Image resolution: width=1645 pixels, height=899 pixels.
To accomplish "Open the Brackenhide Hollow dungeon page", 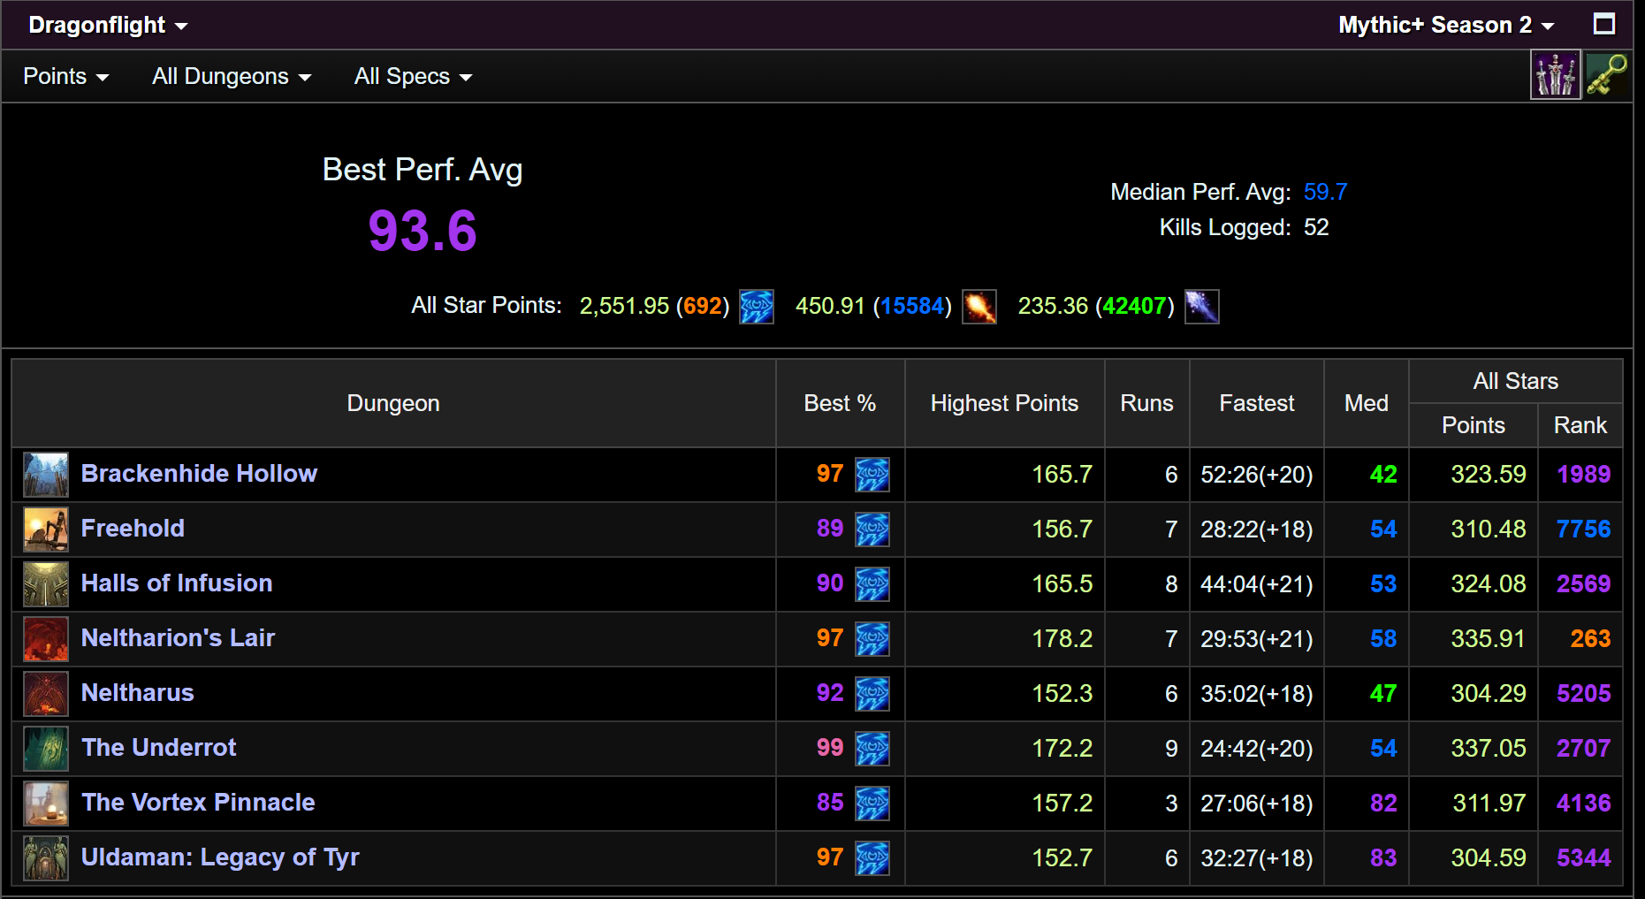I will (199, 474).
